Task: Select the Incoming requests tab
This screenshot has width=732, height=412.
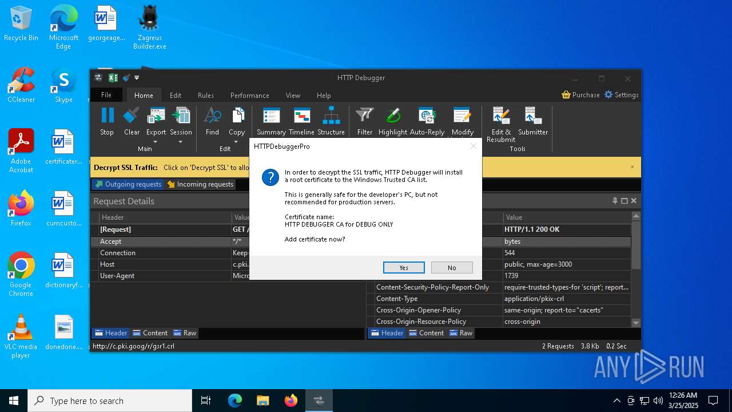Action: click(200, 184)
